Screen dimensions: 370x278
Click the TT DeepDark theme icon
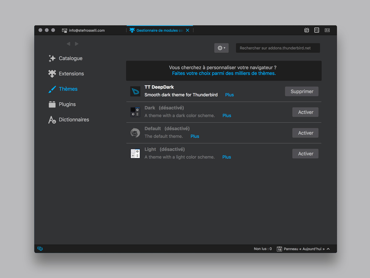point(135,91)
